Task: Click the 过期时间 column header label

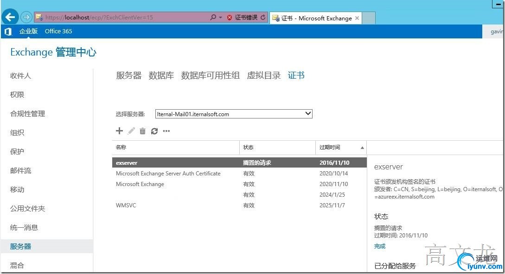Action: 330,147
